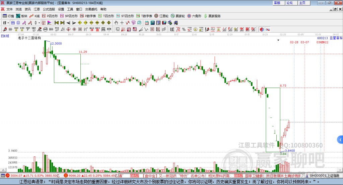Select the percent % tool
This screenshot has height=185, width=343.
coord(184,29)
